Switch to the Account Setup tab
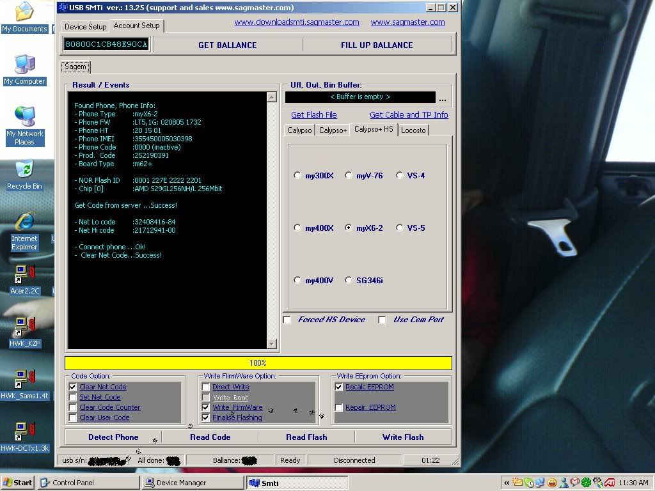655x491 pixels. point(137,26)
